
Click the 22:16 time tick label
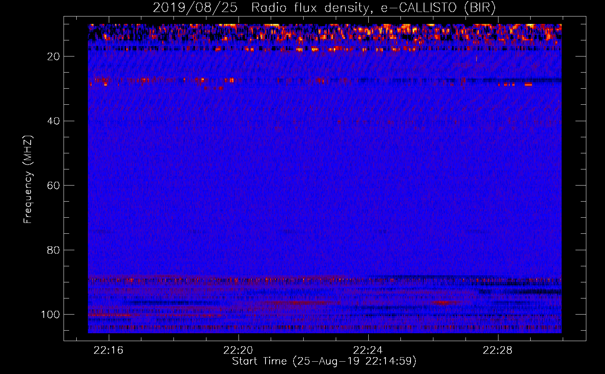coord(108,350)
